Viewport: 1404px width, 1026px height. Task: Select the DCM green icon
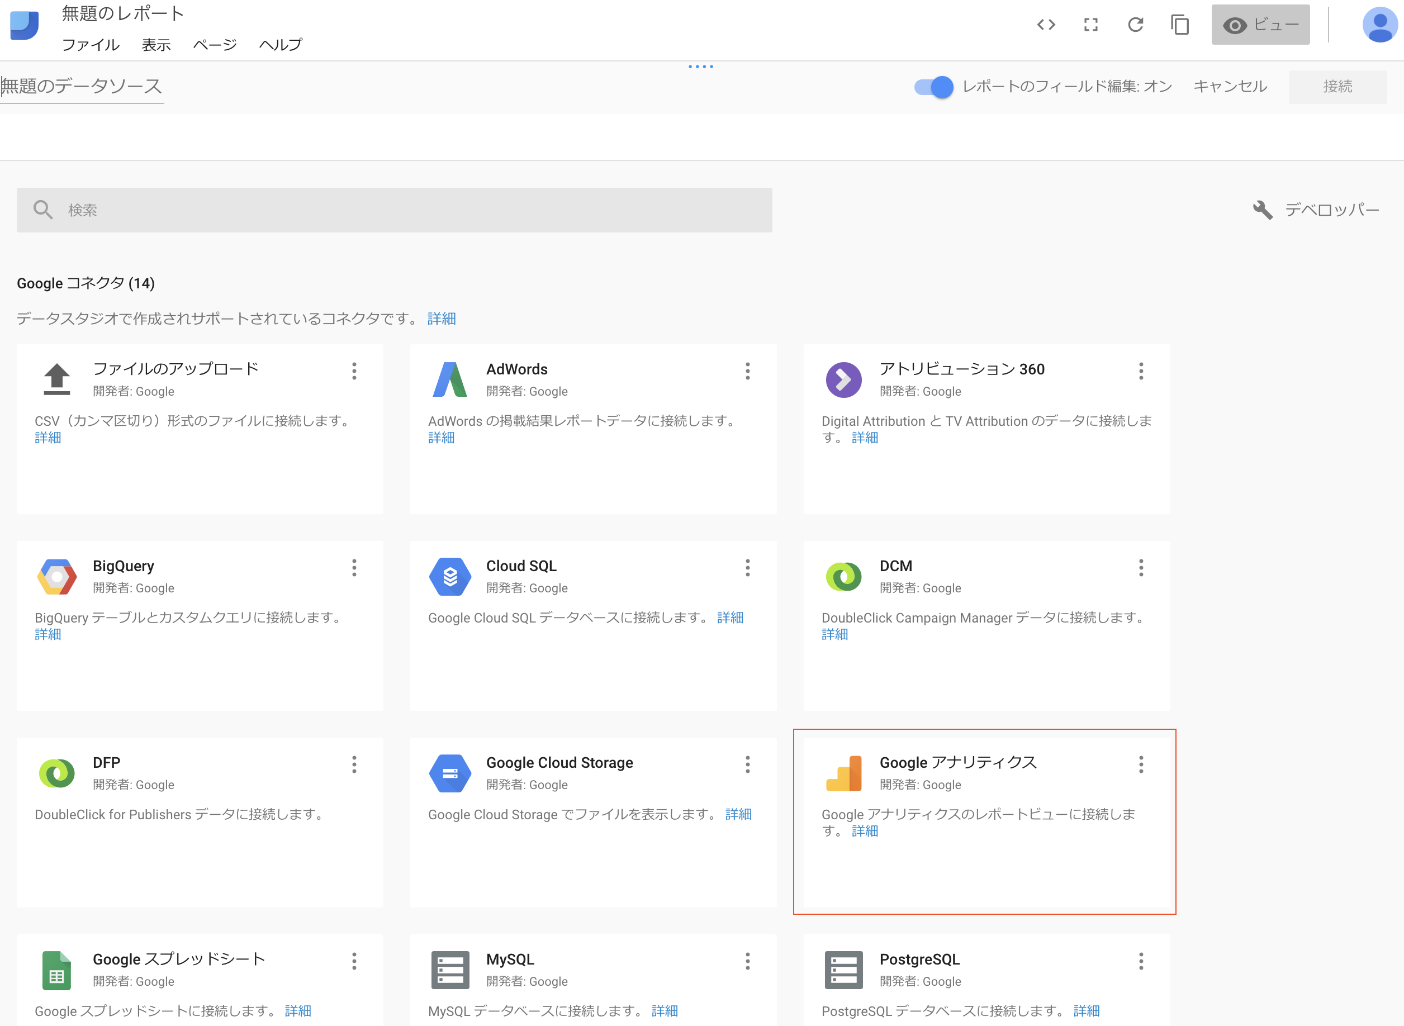[x=843, y=576]
